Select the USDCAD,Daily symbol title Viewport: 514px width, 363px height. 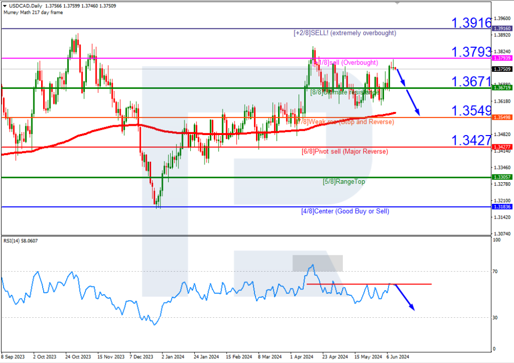click(x=24, y=5)
